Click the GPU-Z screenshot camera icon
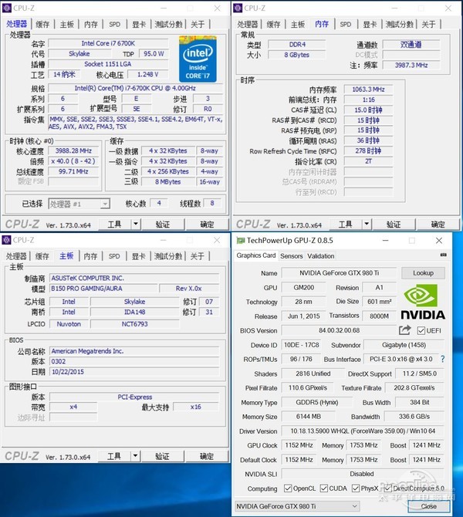This screenshot has width=463, height=517. [443, 255]
